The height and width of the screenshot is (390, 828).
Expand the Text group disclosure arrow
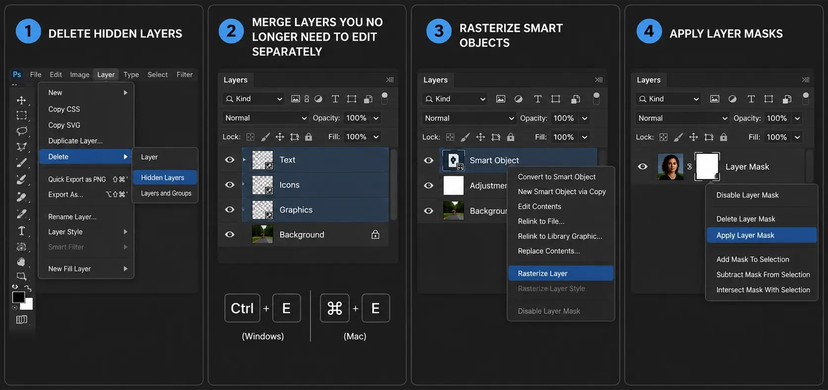tap(244, 159)
